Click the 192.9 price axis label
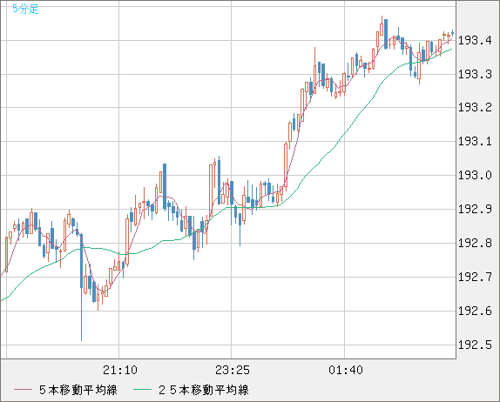 coord(475,210)
